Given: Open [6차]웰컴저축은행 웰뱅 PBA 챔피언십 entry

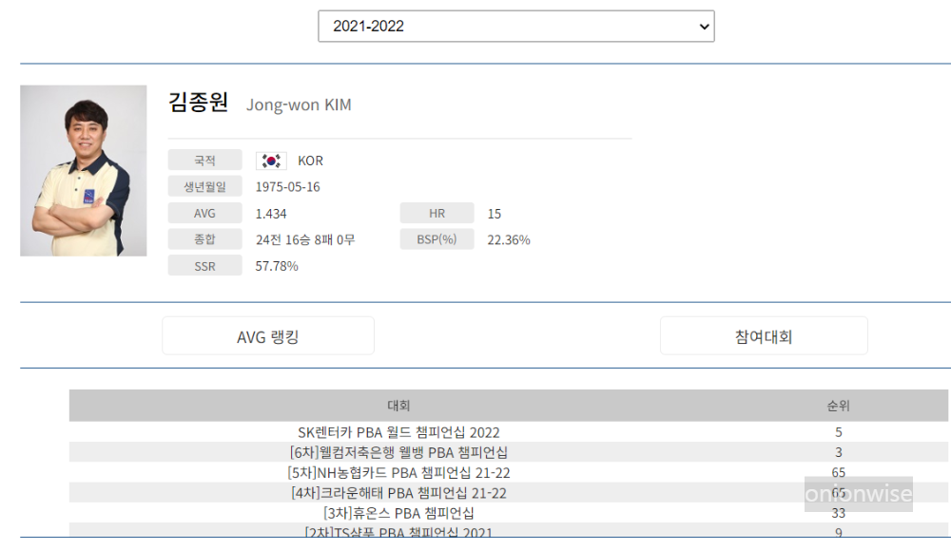Looking at the screenshot, I should click(399, 452).
